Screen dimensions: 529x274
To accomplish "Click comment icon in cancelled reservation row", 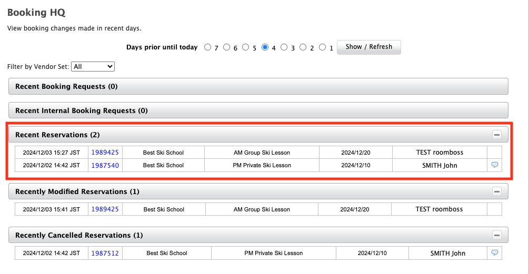I will pos(494,253).
